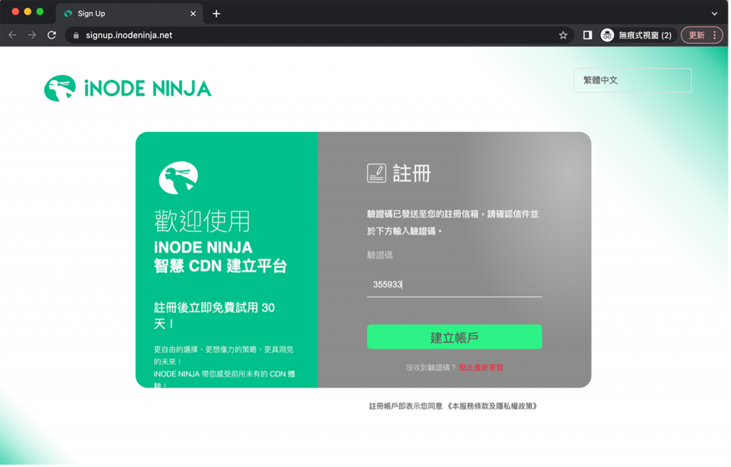Screen dimensions: 731x467
Task: Click the 註冊 heading text
Action: click(412, 173)
